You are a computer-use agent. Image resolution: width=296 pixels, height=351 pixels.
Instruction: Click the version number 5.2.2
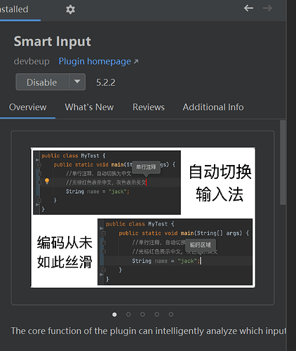click(106, 82)
